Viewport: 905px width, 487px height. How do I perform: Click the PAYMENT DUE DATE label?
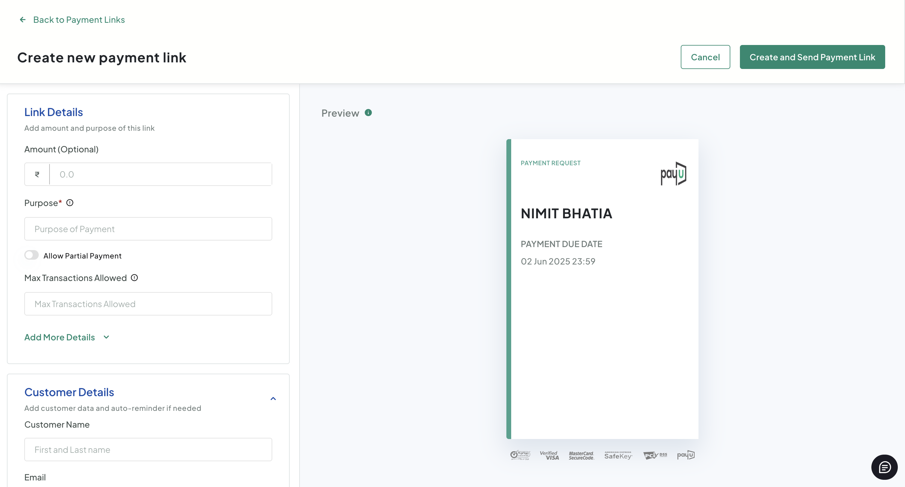(561, 244)
